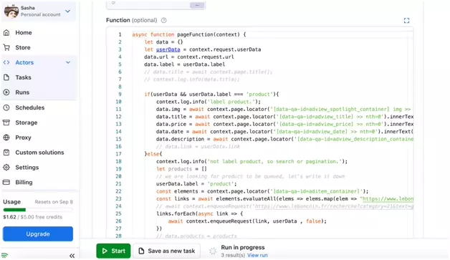Collapse the Actors submenu chevron
This screenshot has width=450, height=260.
(x=68, y=62)
